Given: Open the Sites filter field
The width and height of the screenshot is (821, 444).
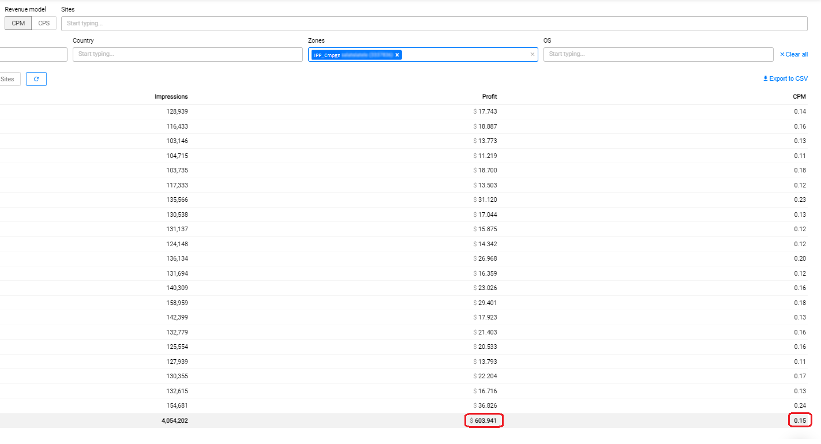Looking at the screenshot, I should point(433,24).
